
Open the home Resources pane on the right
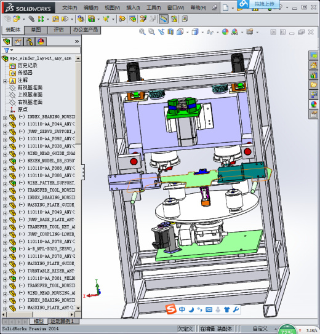tap(313, 65)
